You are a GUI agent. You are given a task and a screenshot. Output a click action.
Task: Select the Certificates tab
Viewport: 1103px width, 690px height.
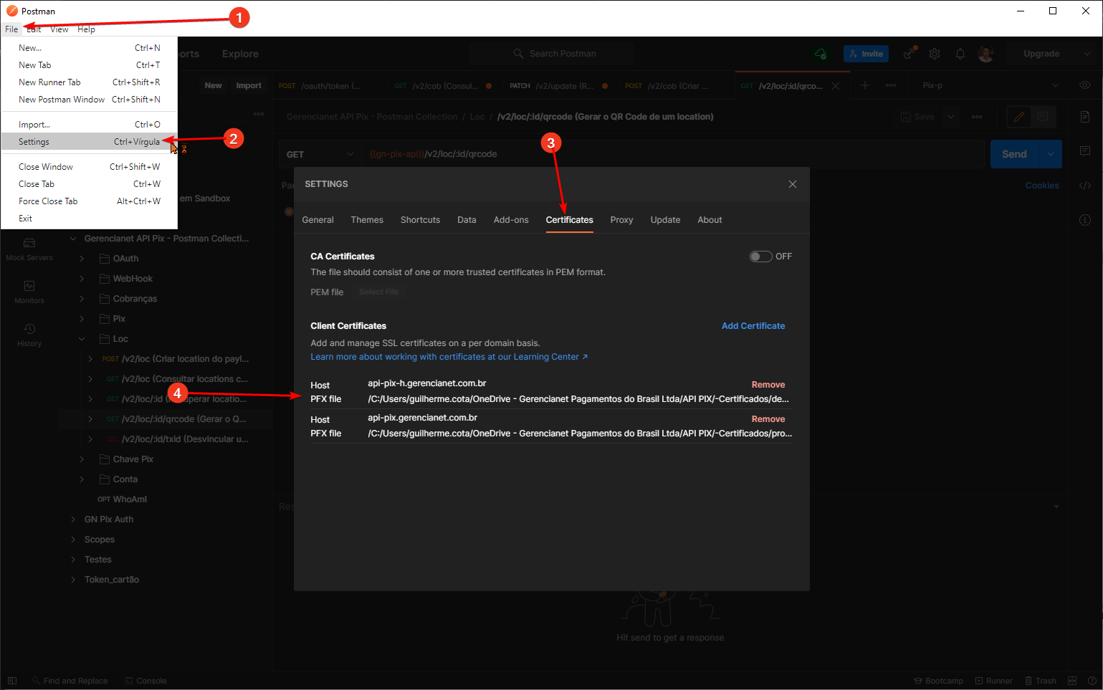coord(569,220)
